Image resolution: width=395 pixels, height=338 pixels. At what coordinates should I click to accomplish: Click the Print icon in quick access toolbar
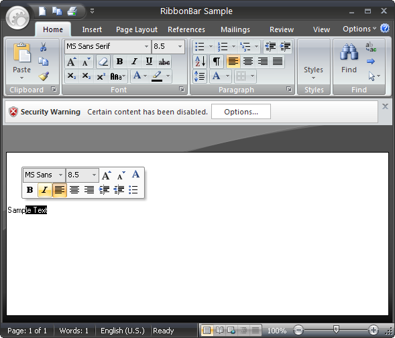[x=72, y=11]
